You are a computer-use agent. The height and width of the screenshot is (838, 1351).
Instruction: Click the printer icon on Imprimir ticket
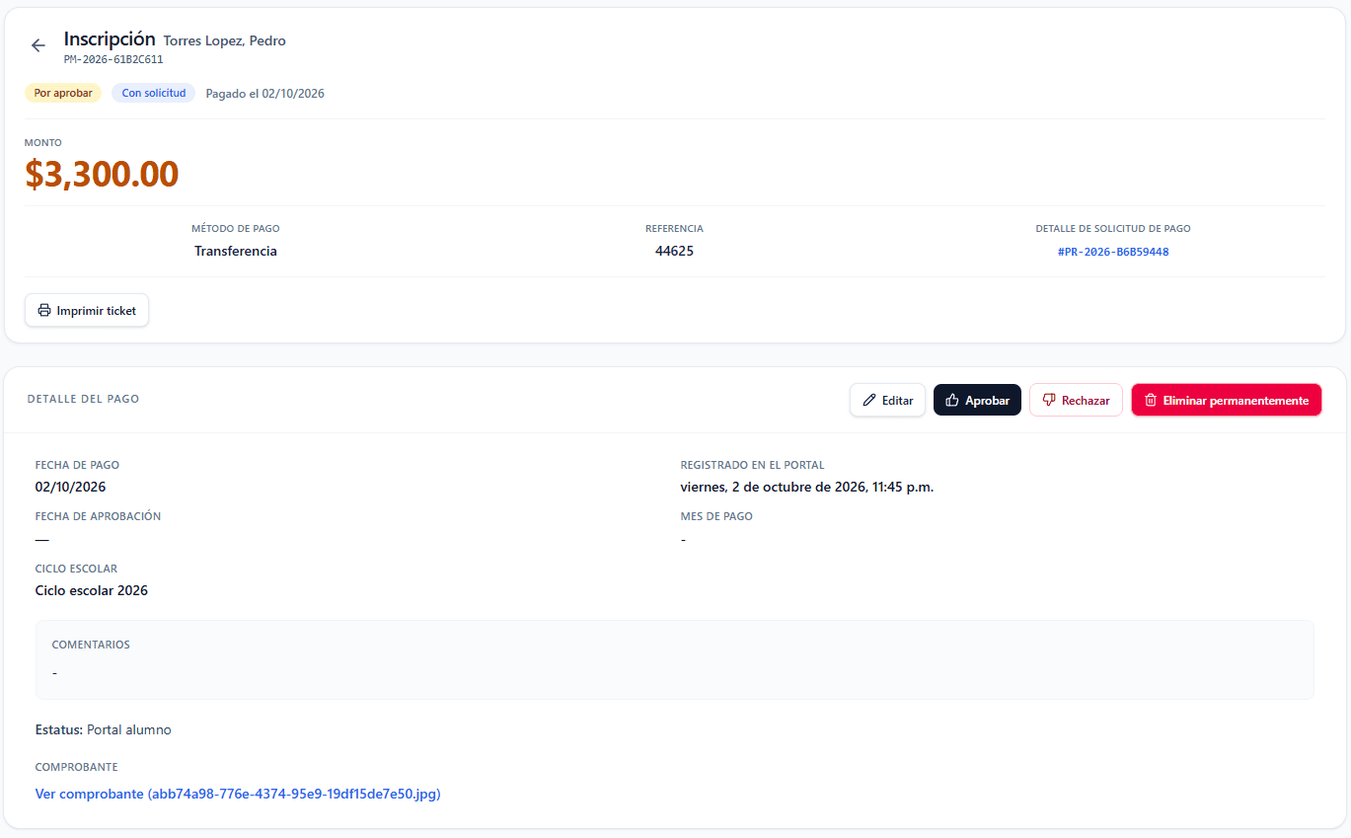[44, 310]
